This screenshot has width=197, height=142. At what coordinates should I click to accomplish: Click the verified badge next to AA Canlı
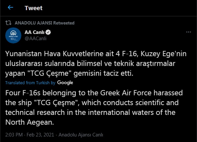point(48,32)
